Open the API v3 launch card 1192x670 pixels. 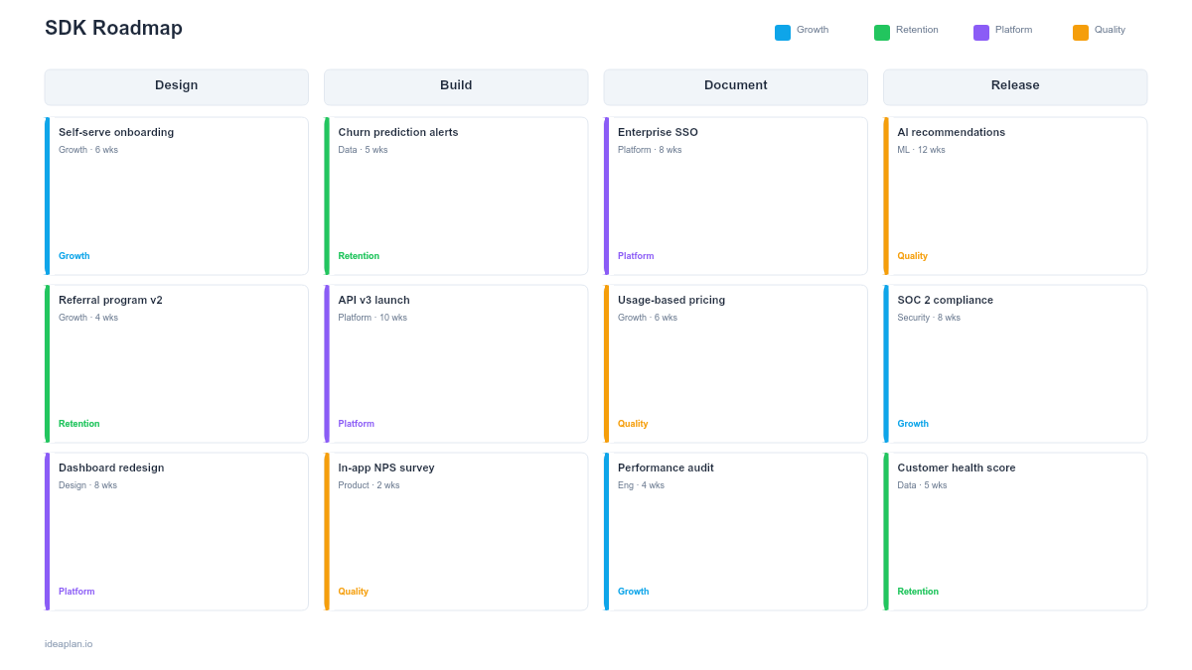455,362
